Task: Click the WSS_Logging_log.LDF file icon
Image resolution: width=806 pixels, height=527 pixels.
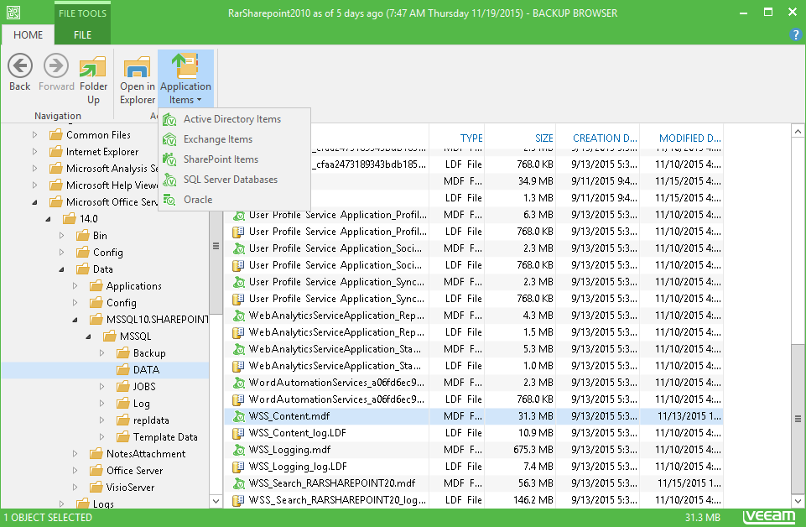Action: coord(238,467)
